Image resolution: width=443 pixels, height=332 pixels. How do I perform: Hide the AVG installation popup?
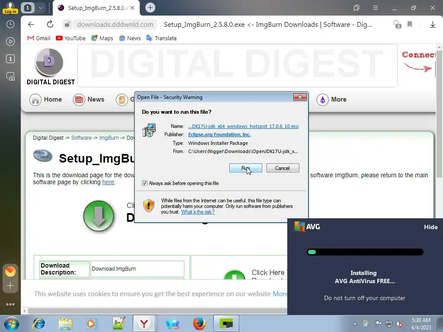click(430, 227)
